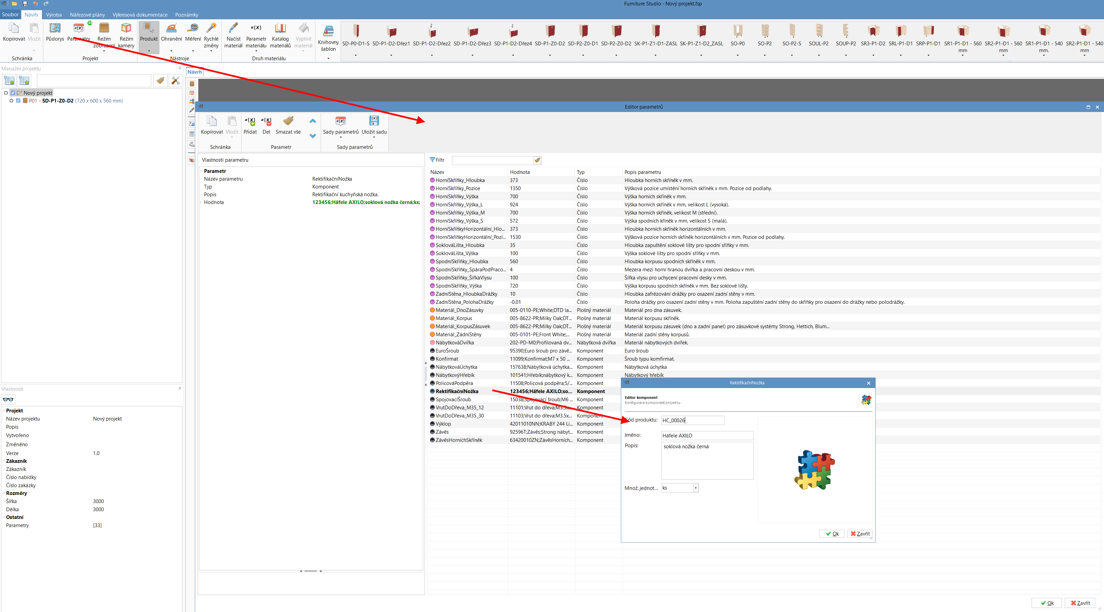Click the Filtr text field in Editor parametrů
Image resolution: width=1104 pixels, height=612 pixels.
[x=493, y=160]
